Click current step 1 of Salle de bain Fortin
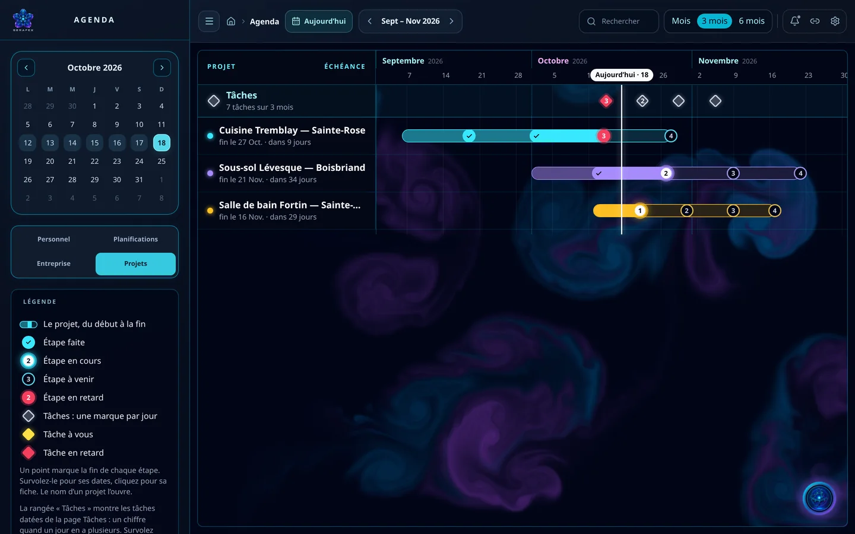The width and height of the screenshot is (855, 534). pyautogui.click(x=639, y=211)
